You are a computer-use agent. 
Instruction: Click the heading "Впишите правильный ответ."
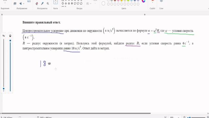click(41, 22)
